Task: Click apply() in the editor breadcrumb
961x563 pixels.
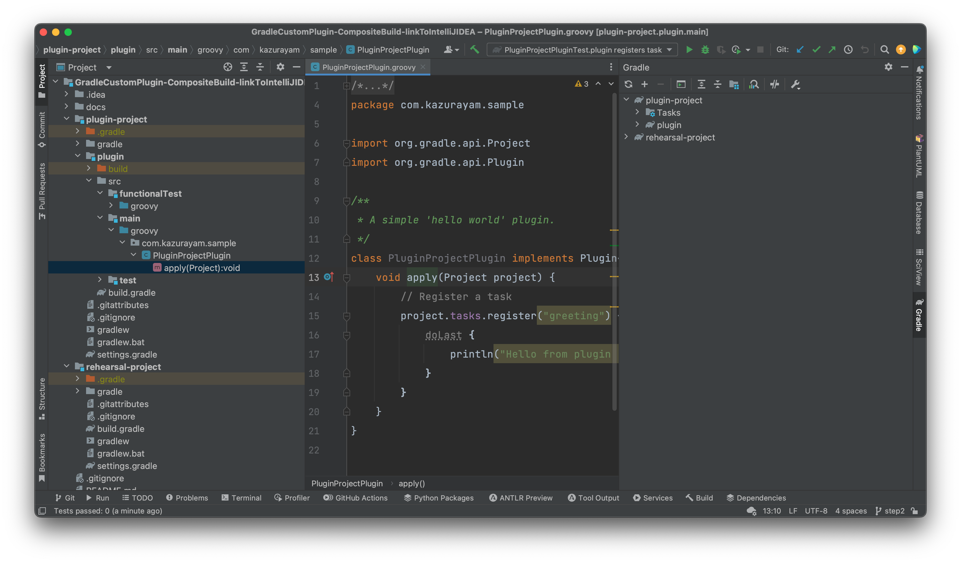Action: [411, 483]
